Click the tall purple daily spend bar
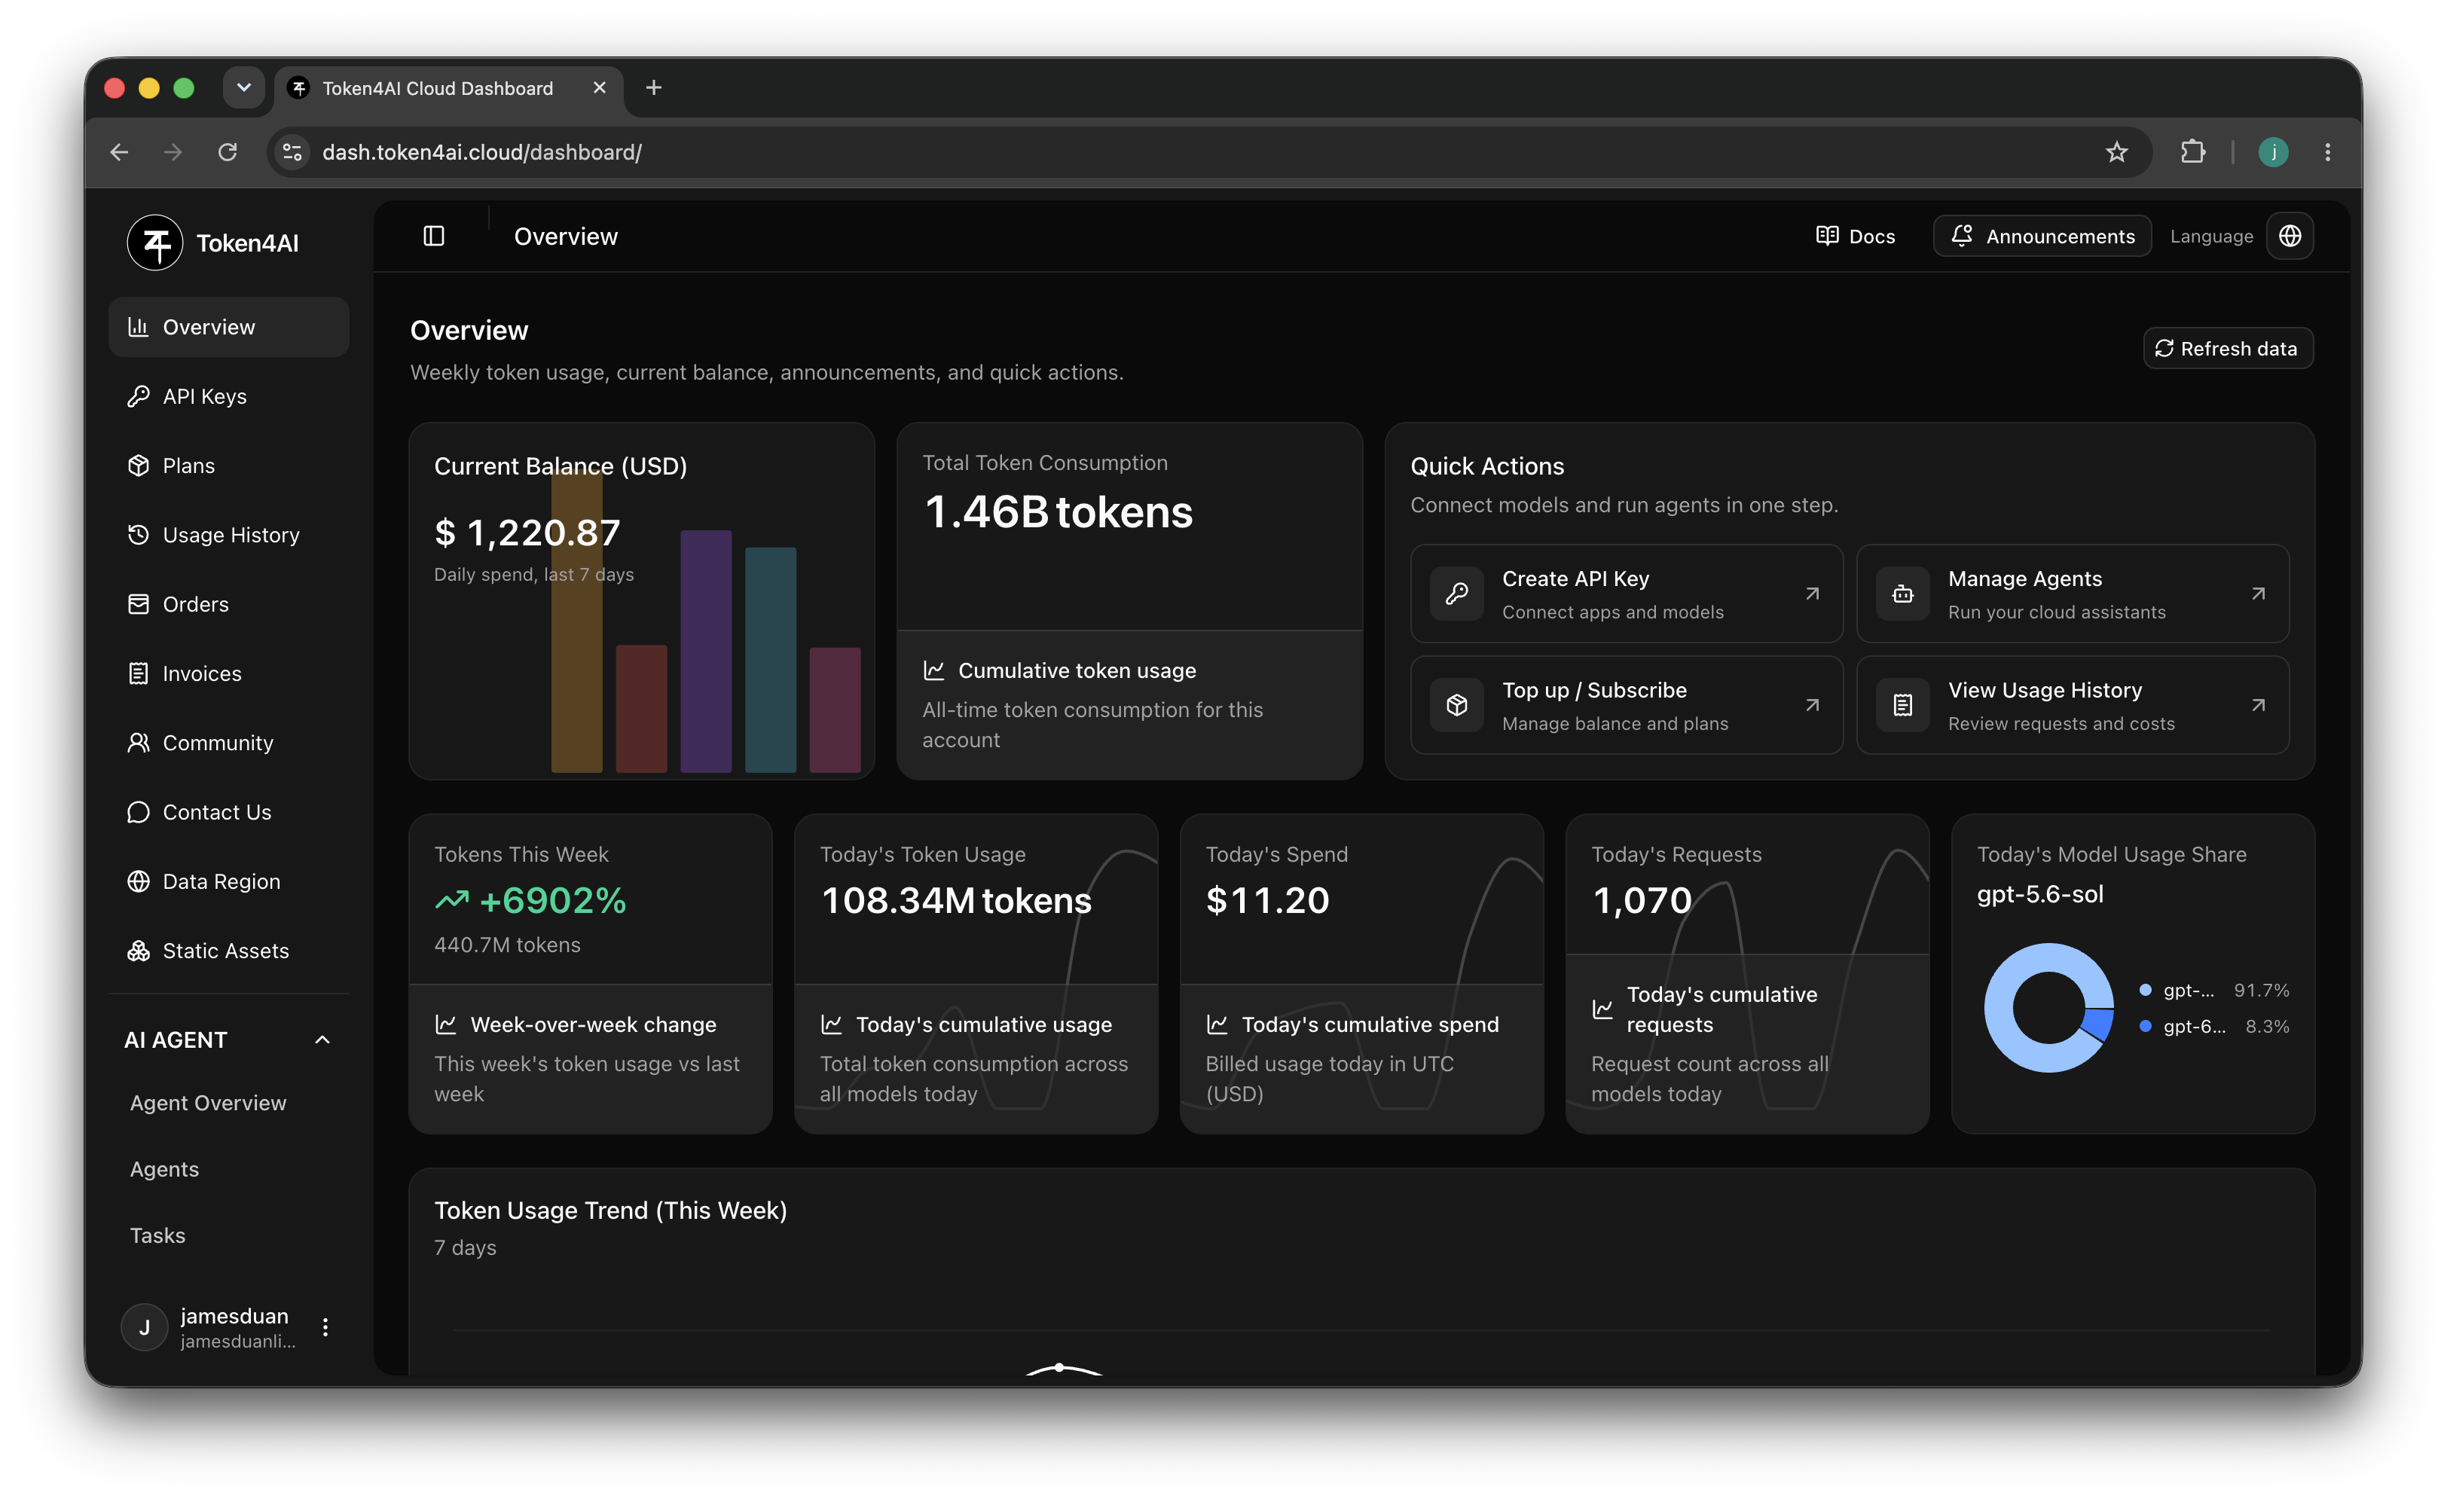Screen dimensions: 2447x1499 click(705, 652)
